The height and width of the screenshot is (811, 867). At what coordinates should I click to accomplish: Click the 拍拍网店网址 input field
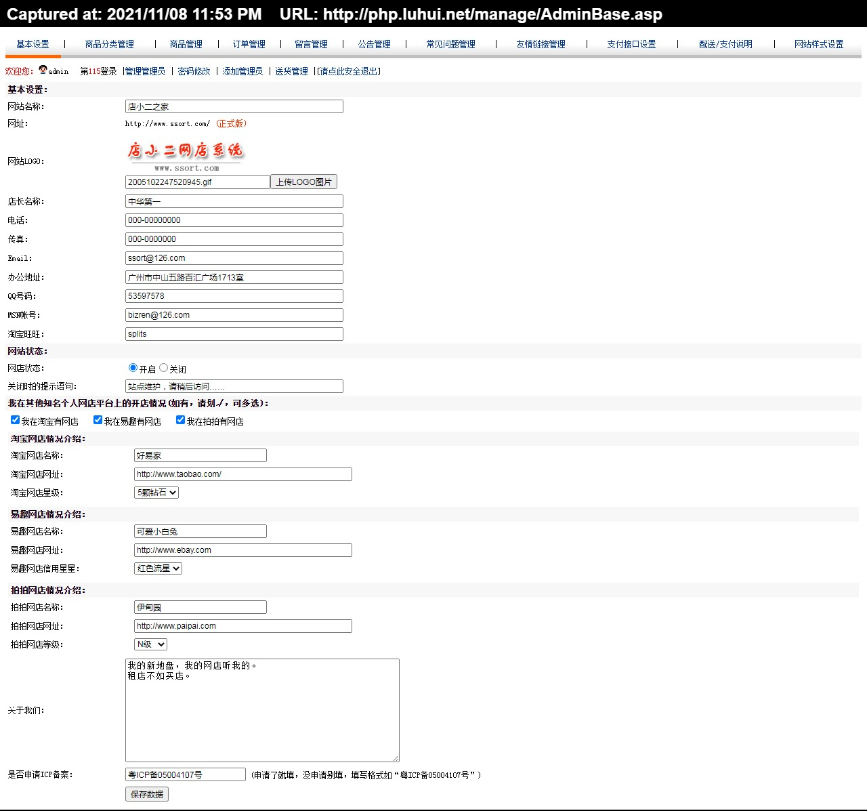click(x=243, y=626)
